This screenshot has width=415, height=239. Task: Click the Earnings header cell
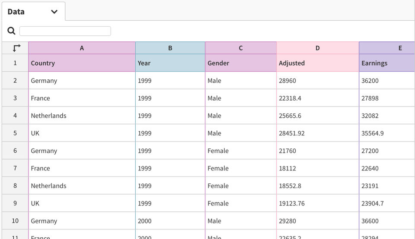[x=387, y=63]
